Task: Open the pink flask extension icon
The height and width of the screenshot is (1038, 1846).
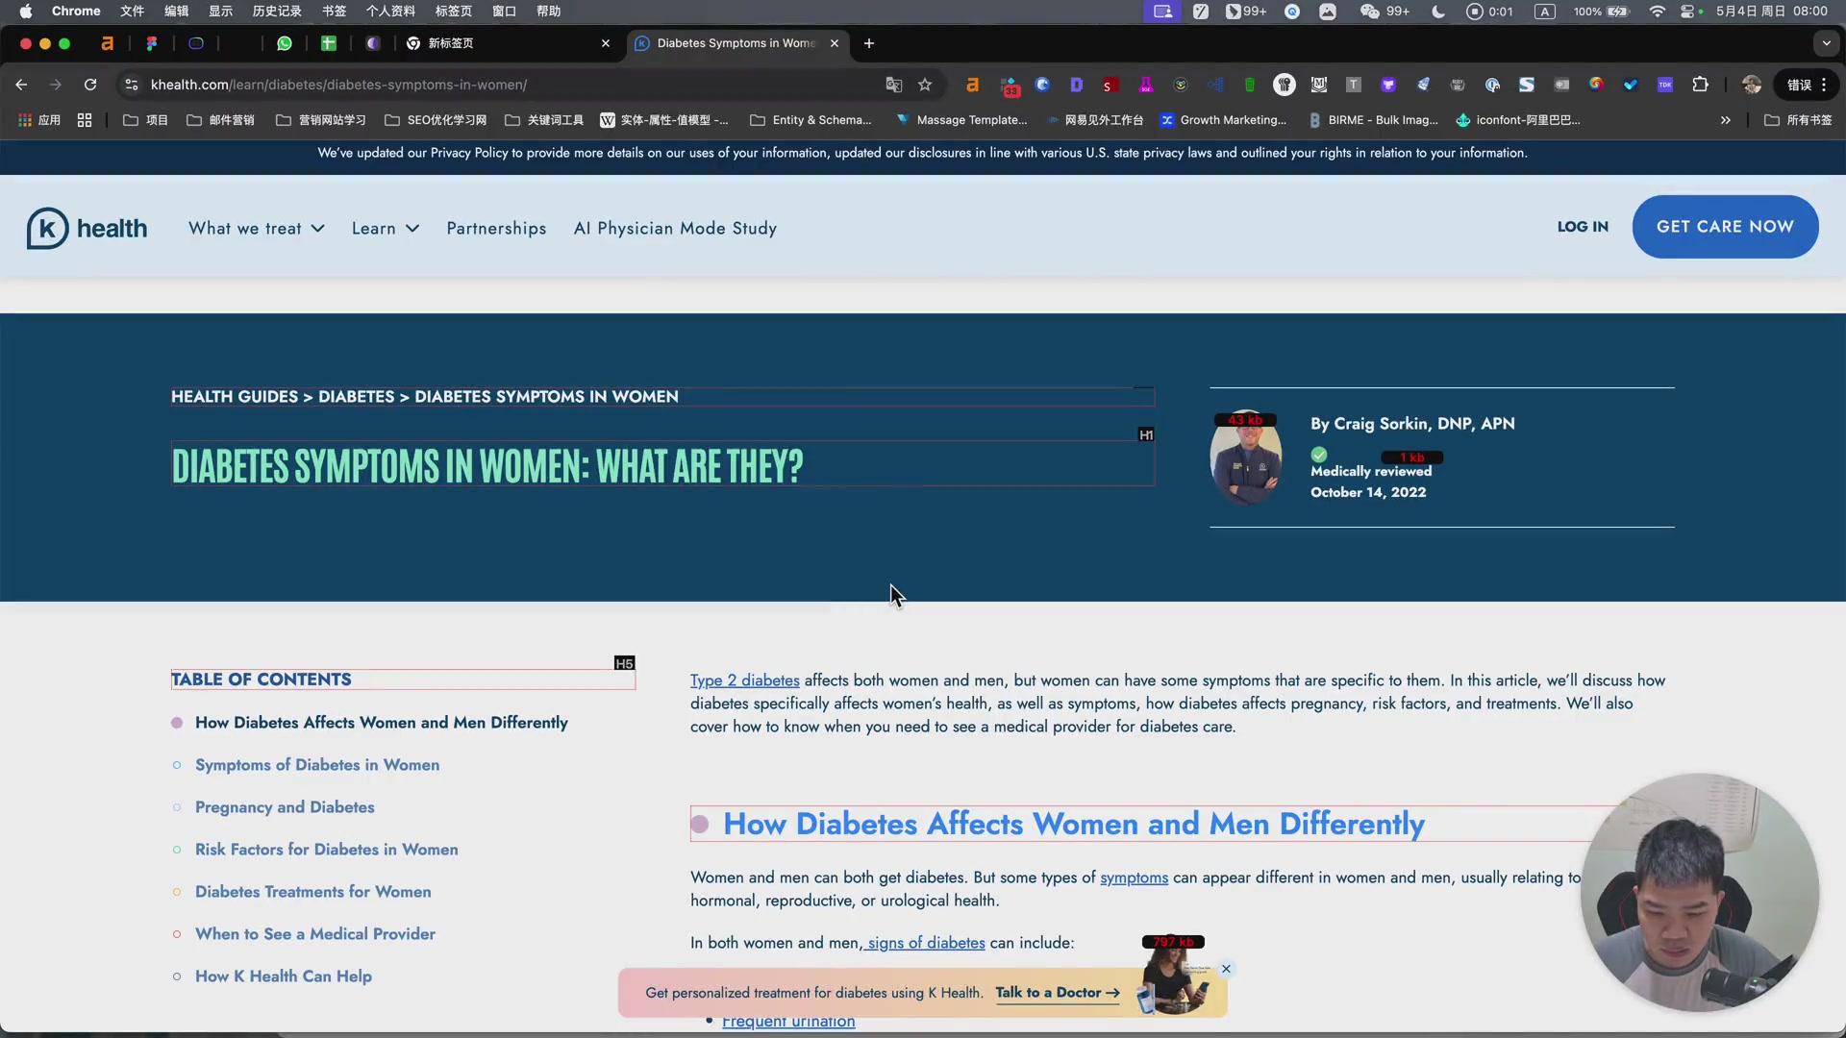Action: (x=1145, y=85)
